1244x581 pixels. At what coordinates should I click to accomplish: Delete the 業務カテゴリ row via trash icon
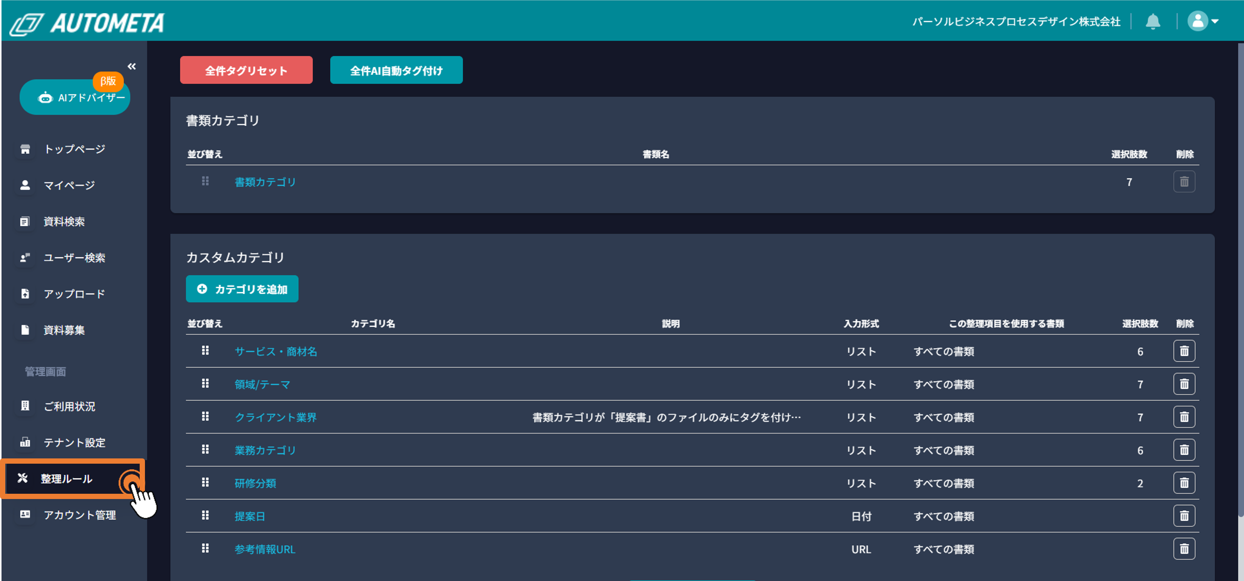click(x=1184, y=450)
